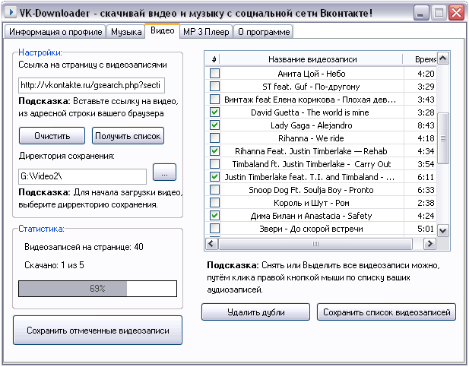Click the VK-Downloader title bar app icon

click(x=11, y=13)
